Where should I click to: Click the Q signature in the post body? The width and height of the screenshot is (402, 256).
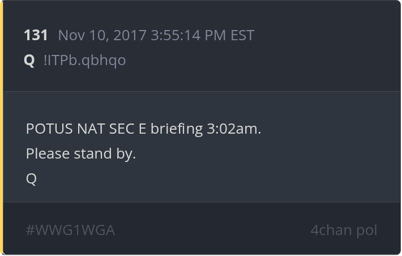coord(31,179)
